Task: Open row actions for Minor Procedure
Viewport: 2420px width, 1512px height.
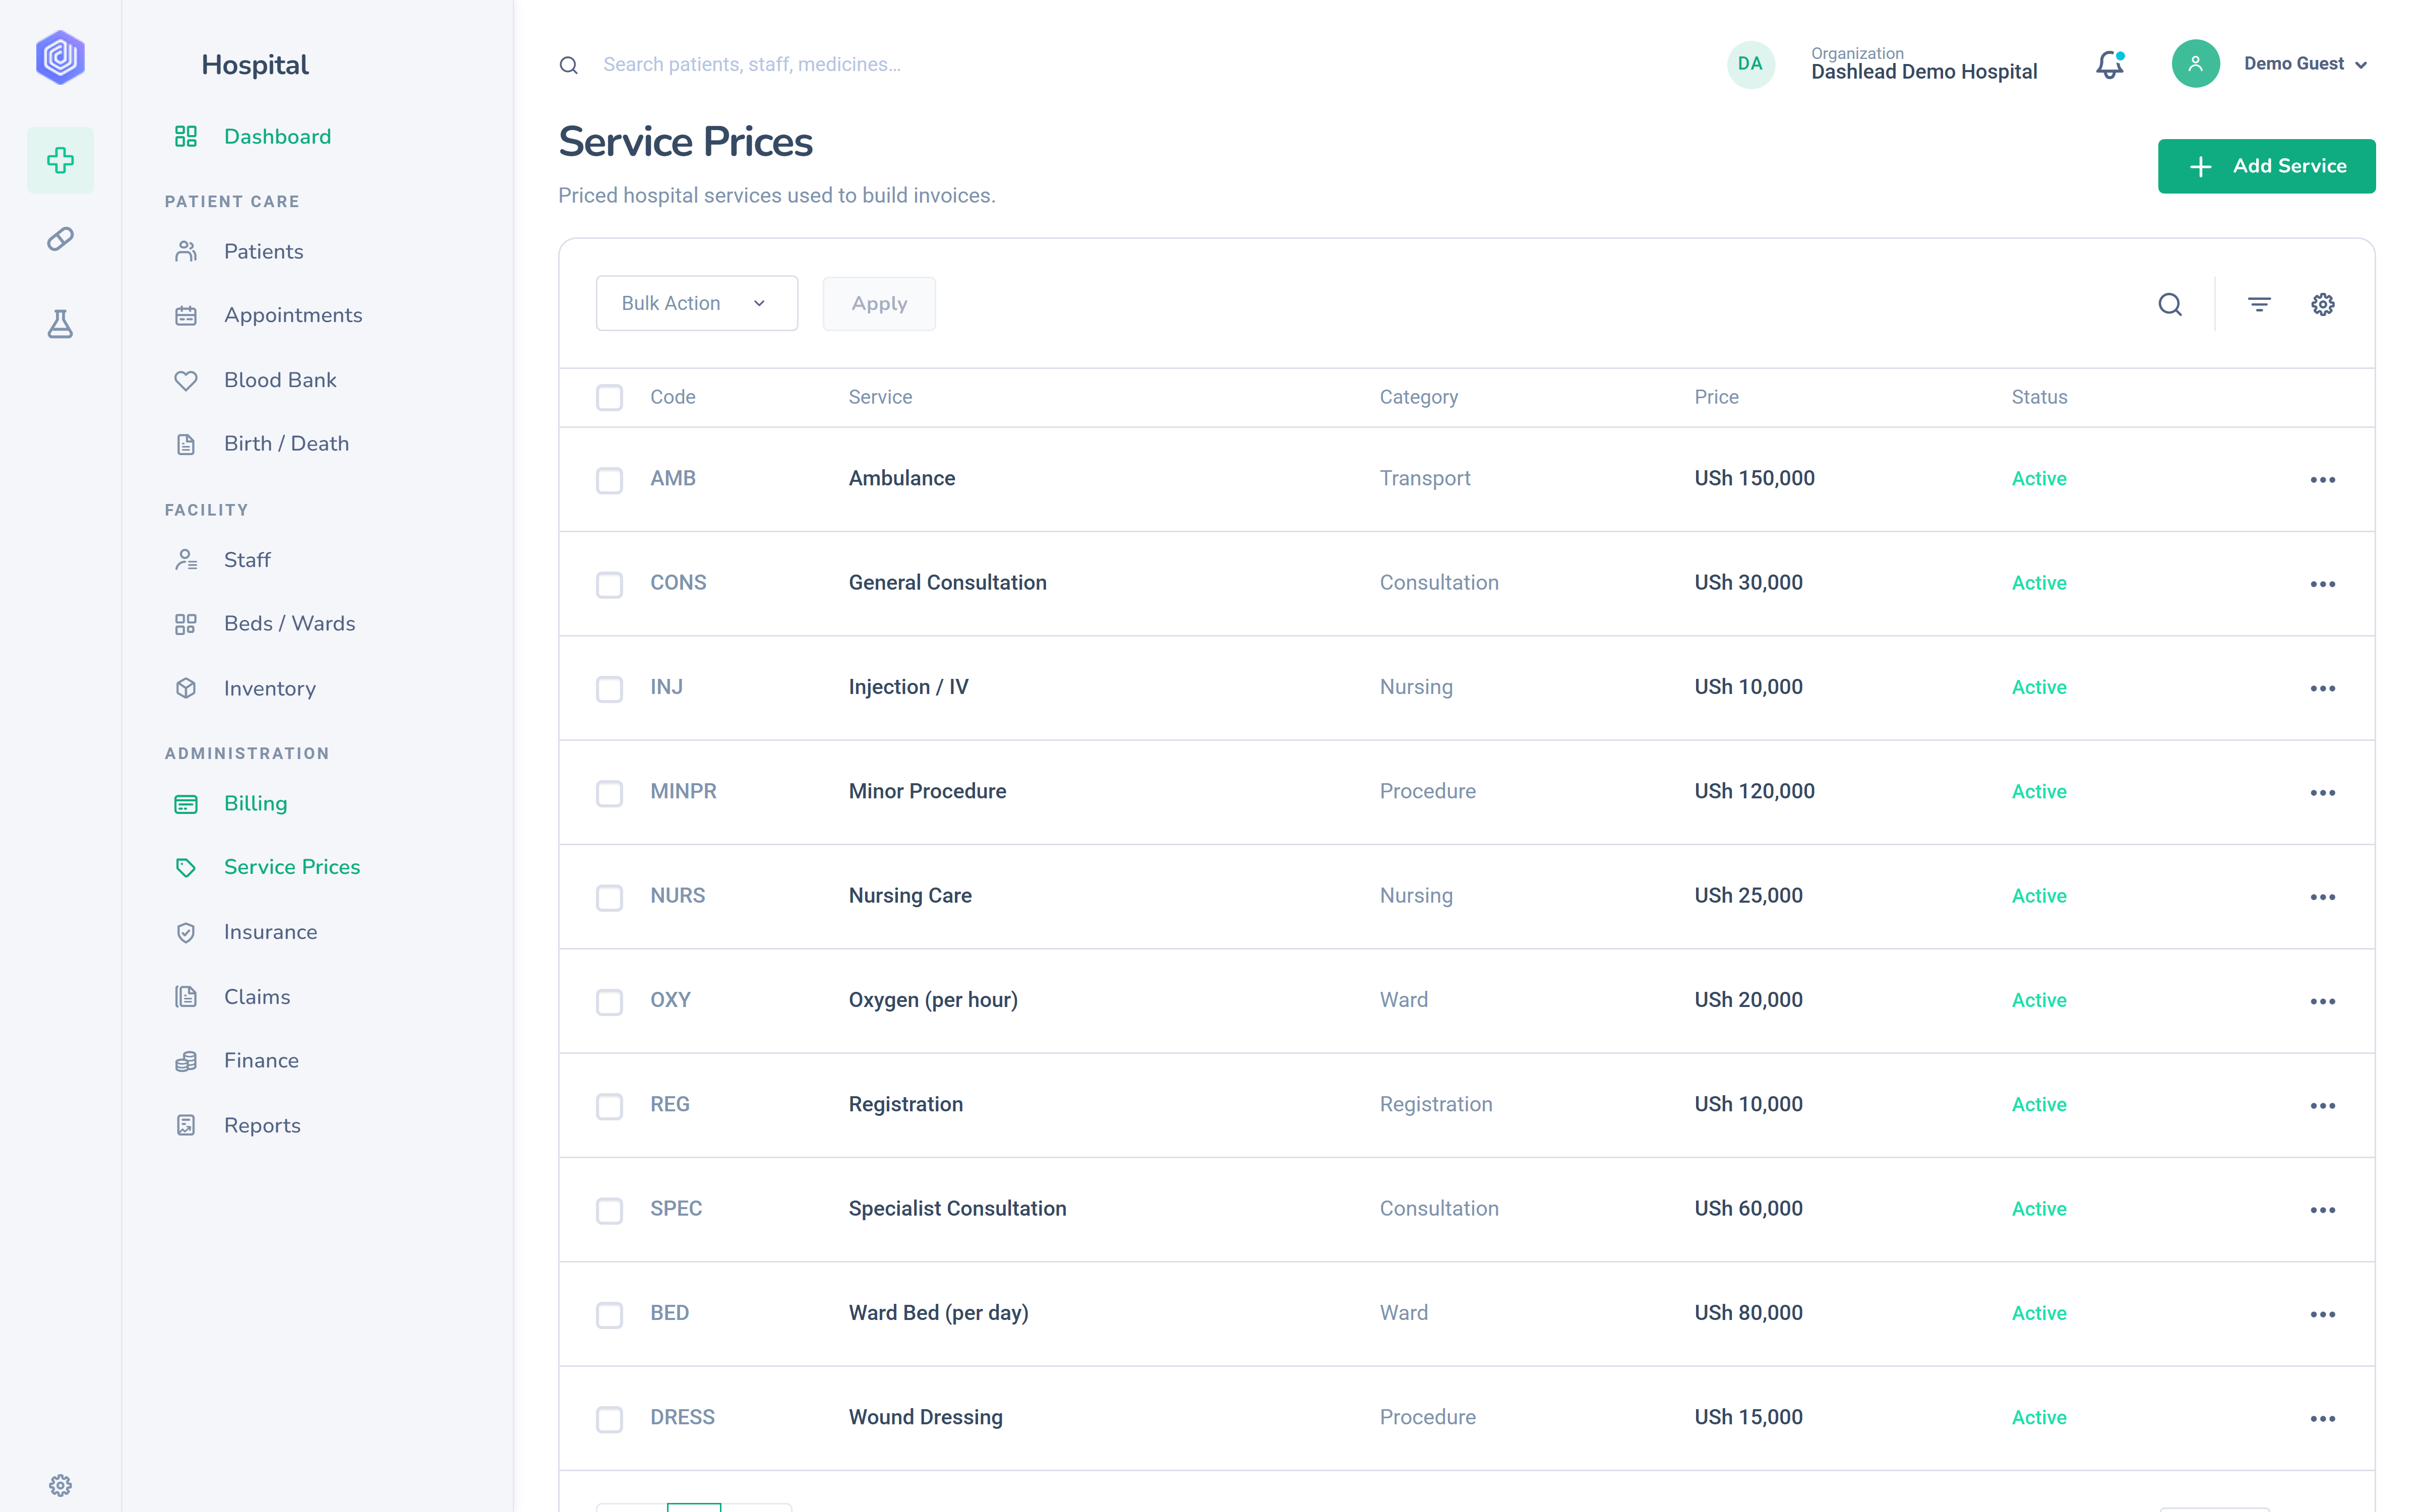Action: pyautogui.click(x=2322, y=793)
